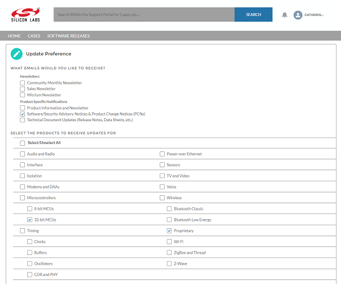Select the Bluetooth Low Energy checkbox

(x=169, y=220)
